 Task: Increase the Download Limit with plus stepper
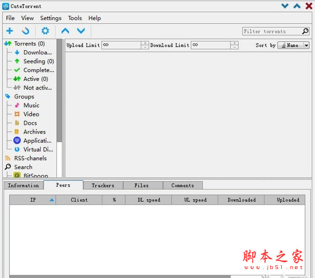click(234, 43)
